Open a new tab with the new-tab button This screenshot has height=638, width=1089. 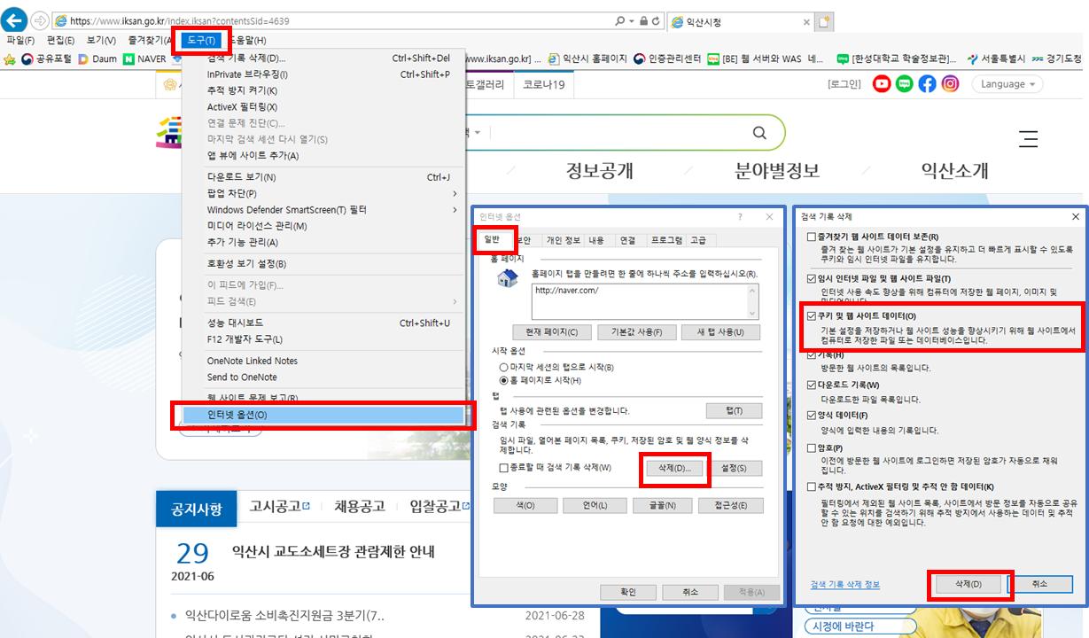coord(824,21)
